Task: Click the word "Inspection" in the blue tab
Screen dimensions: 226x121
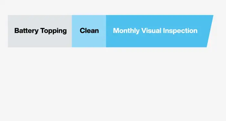Action: [180, 31]
